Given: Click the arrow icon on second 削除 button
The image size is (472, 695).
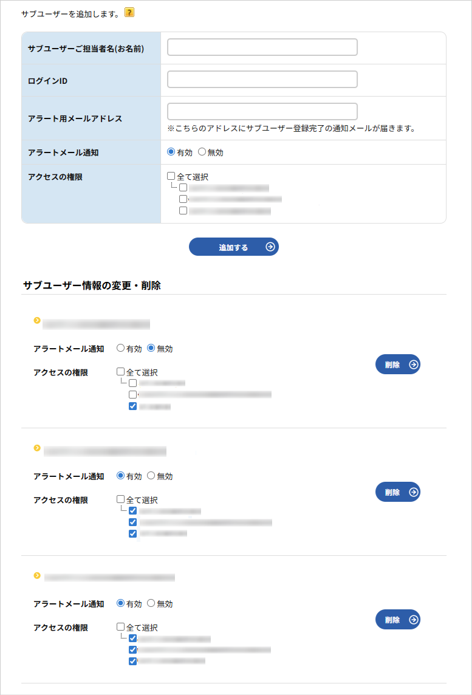Looking at the screenshot, I should (x=414, y=492).
